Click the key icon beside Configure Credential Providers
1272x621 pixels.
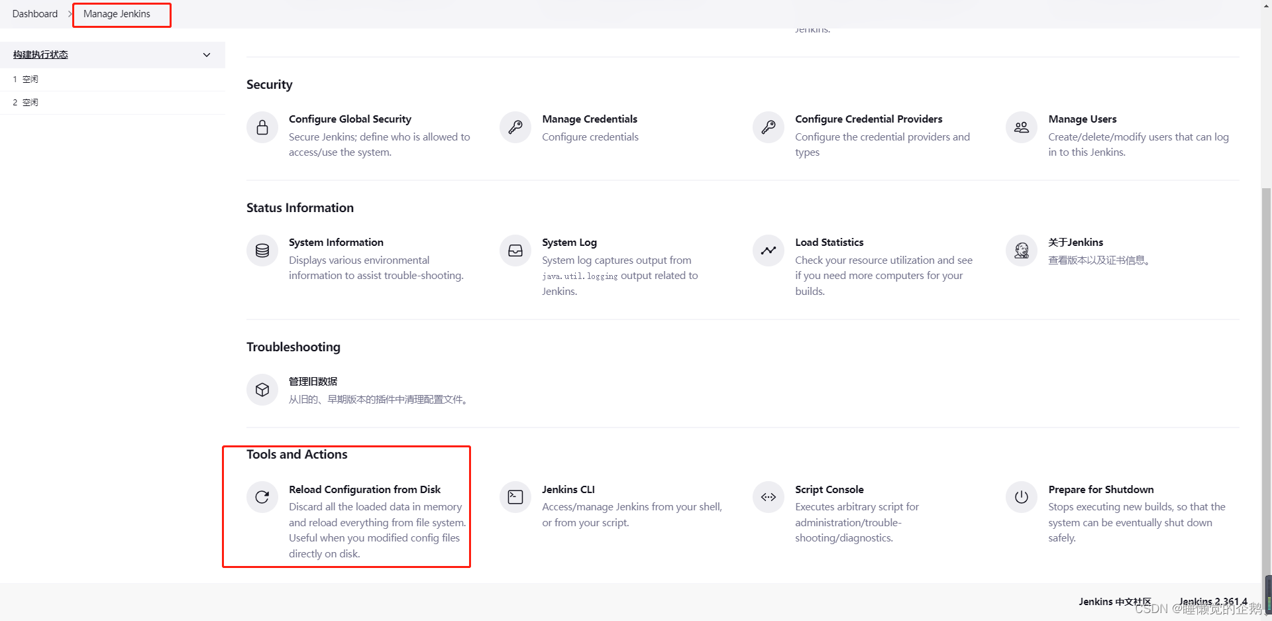[x=768, y=127]
